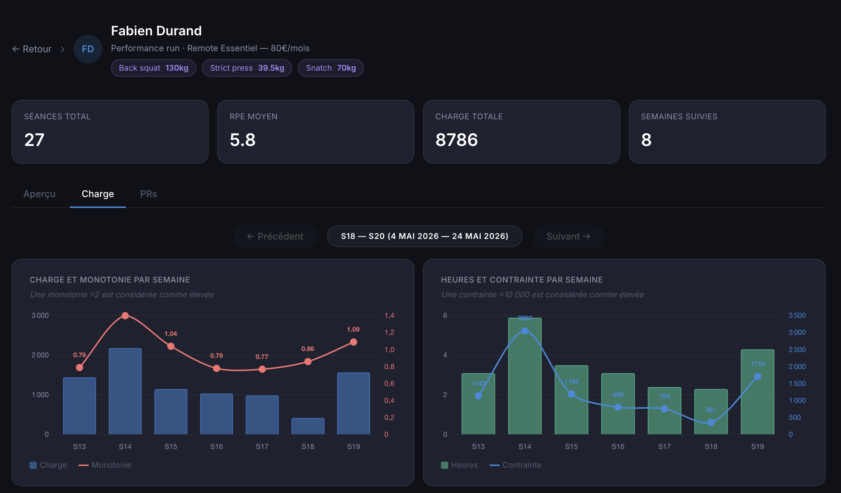The height and width of the screenshot is (493, 841).
Task: Click the contrainte point labeled 1142
Action: point(479,396)
